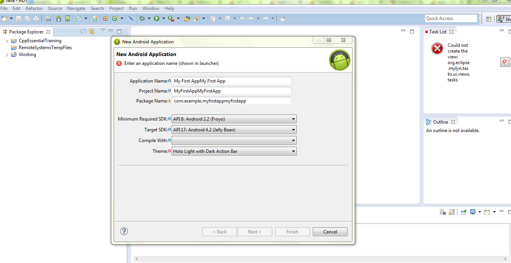Expand the CppEssentialTraining project
Image resolution: width=511 pixels, height=263 pixels.
tap(7, 41)
